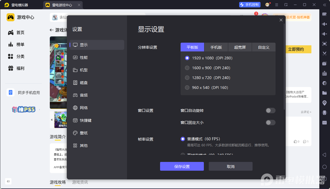
Task: Collapse game center sidebar at bottom-left
Action: click(x=8, y=181)
